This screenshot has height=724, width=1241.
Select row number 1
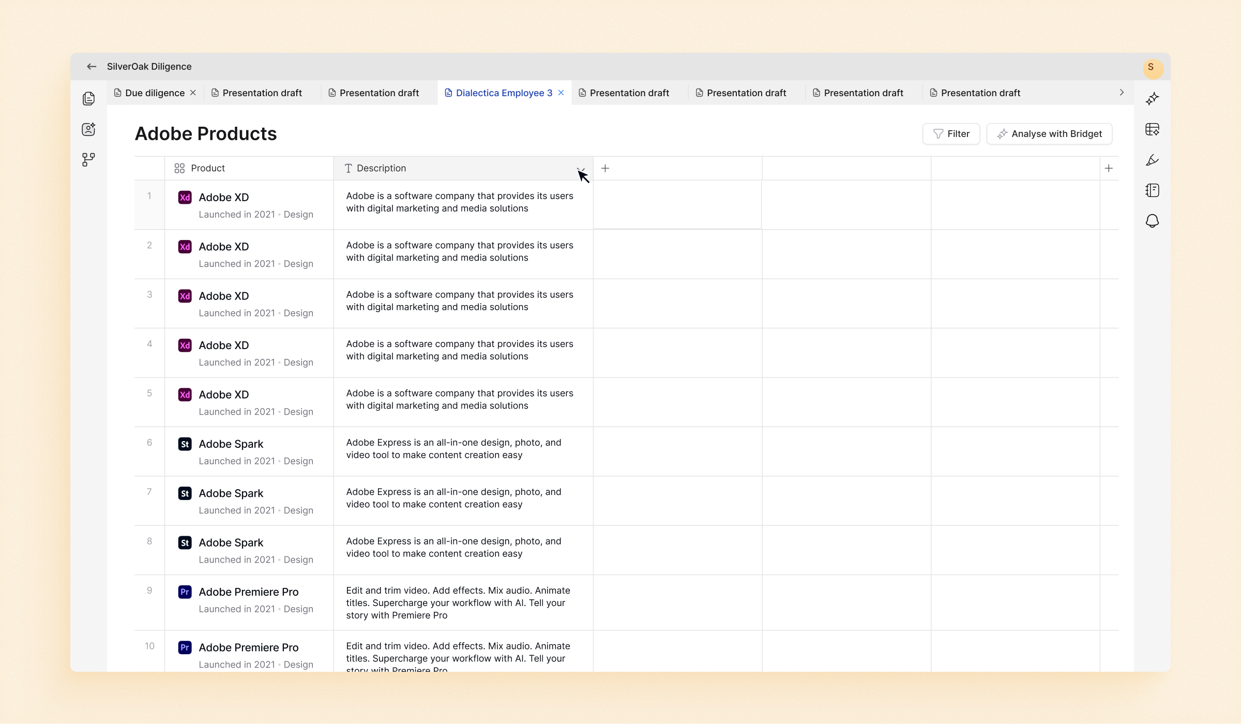tap(149, 196)
